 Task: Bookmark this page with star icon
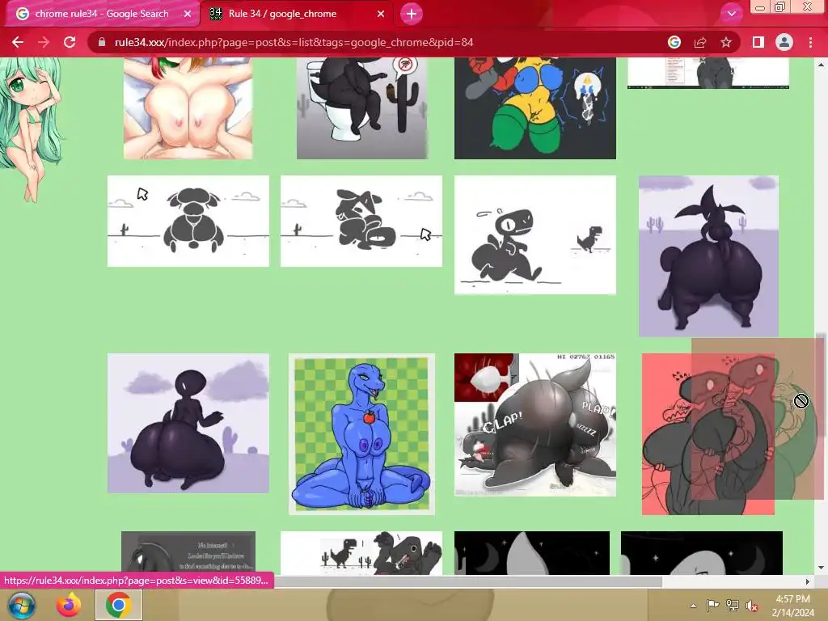click(726, 42)
